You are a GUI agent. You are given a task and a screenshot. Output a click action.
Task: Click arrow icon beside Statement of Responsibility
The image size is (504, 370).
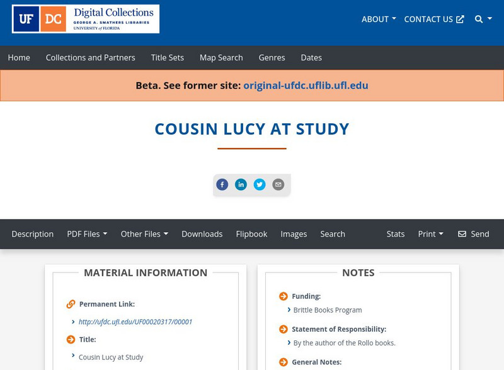(x=283, y=329)
